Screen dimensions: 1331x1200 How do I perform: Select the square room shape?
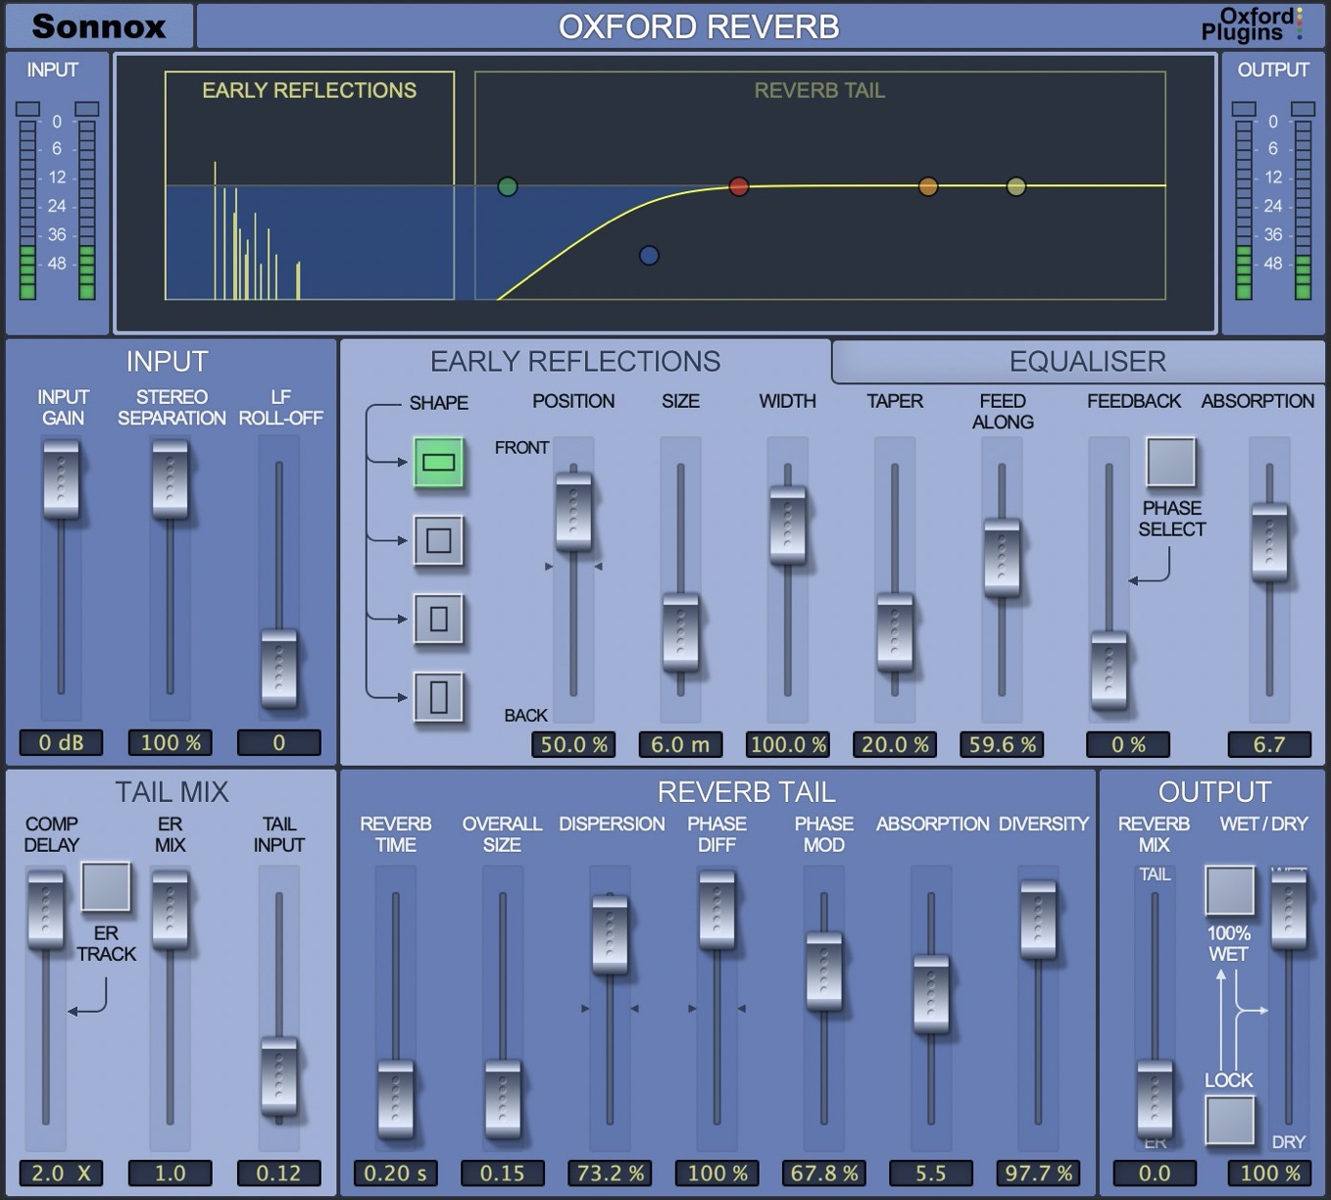tap(438, 540)
